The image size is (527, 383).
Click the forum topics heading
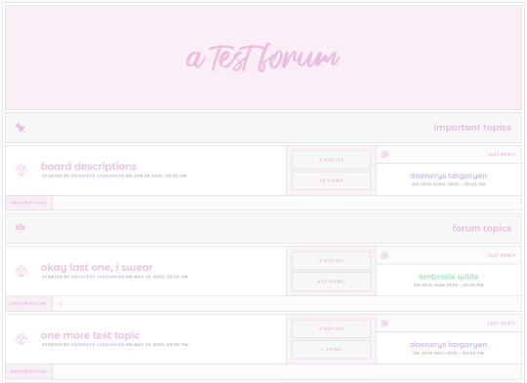(482, 228)
